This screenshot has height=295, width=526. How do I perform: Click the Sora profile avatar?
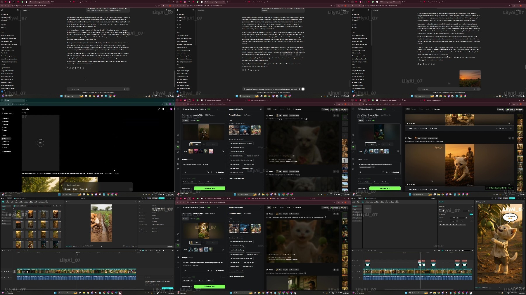(x=171, y=109)
